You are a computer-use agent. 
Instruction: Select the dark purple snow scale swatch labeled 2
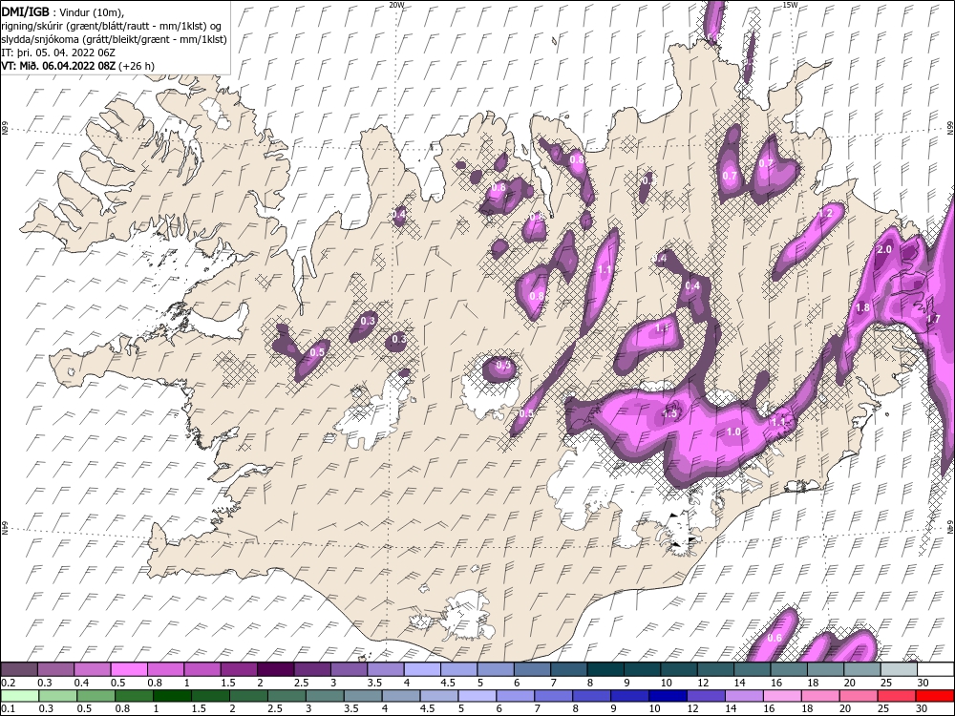[276, 670]
